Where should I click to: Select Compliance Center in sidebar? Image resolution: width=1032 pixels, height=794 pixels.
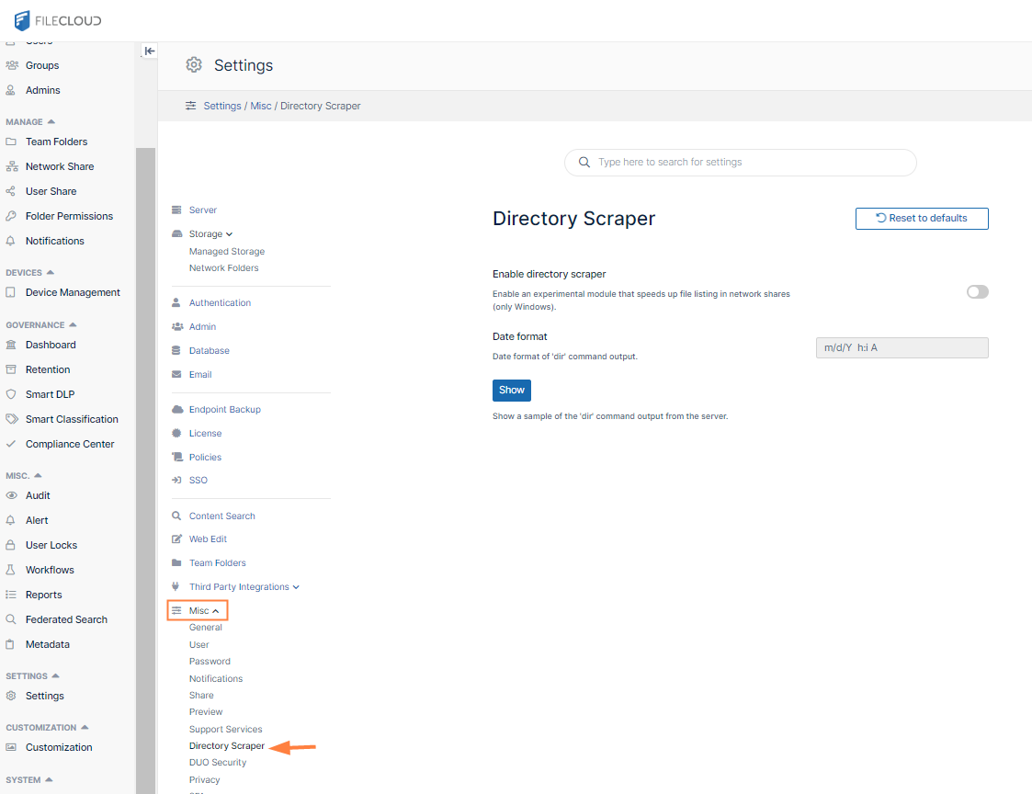pyautogui.click(x=70, y=444)
